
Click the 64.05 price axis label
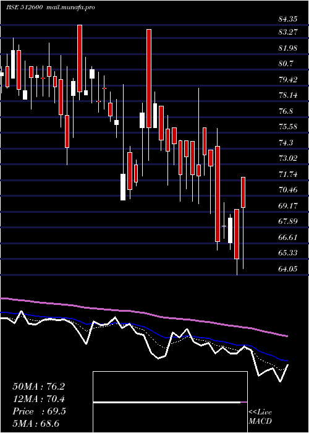tap(288, 268)
